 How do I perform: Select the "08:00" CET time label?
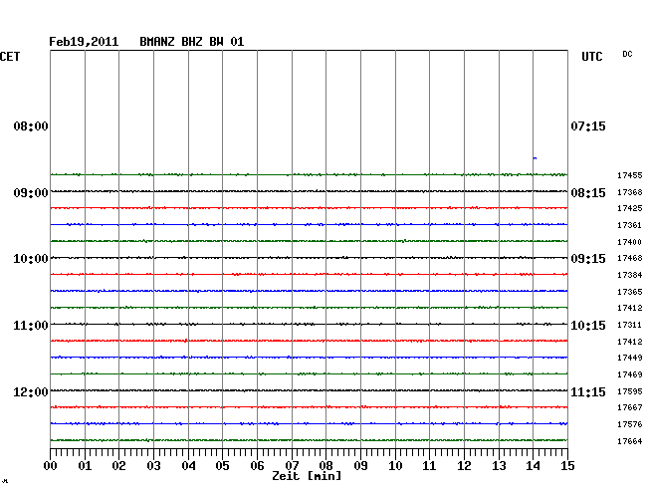click(x=31, y=126)
